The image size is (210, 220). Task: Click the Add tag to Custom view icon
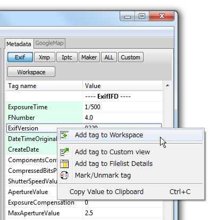tap(64, 152)
